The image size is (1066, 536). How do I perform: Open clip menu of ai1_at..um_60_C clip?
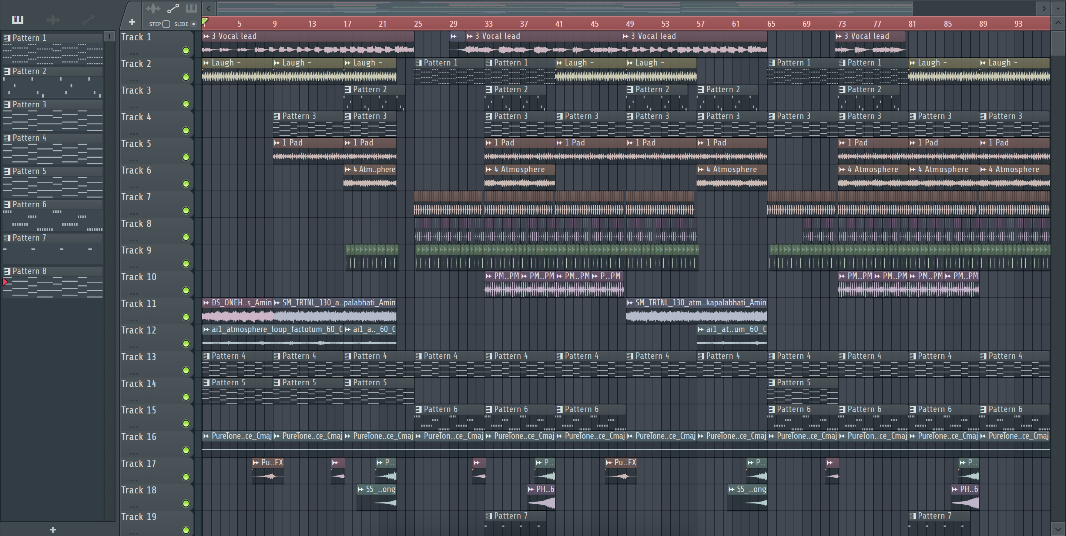click(701, 329)
